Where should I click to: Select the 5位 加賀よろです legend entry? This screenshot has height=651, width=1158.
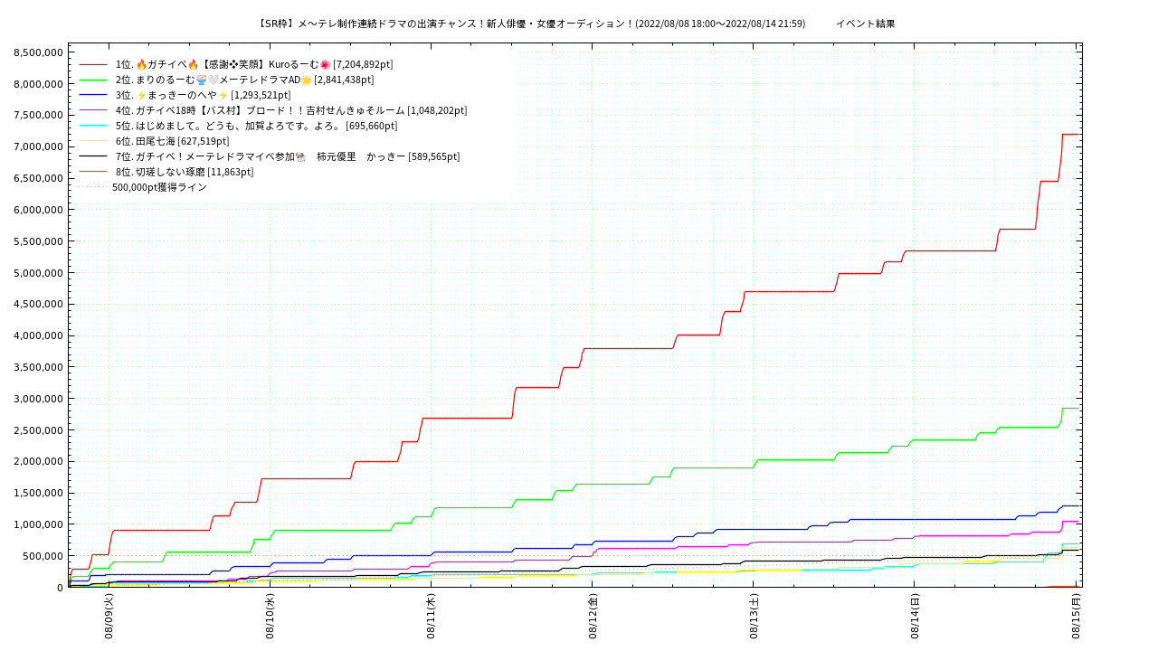256,126
